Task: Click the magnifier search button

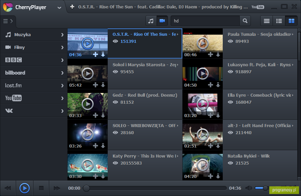Action: [x=245, y=21]
